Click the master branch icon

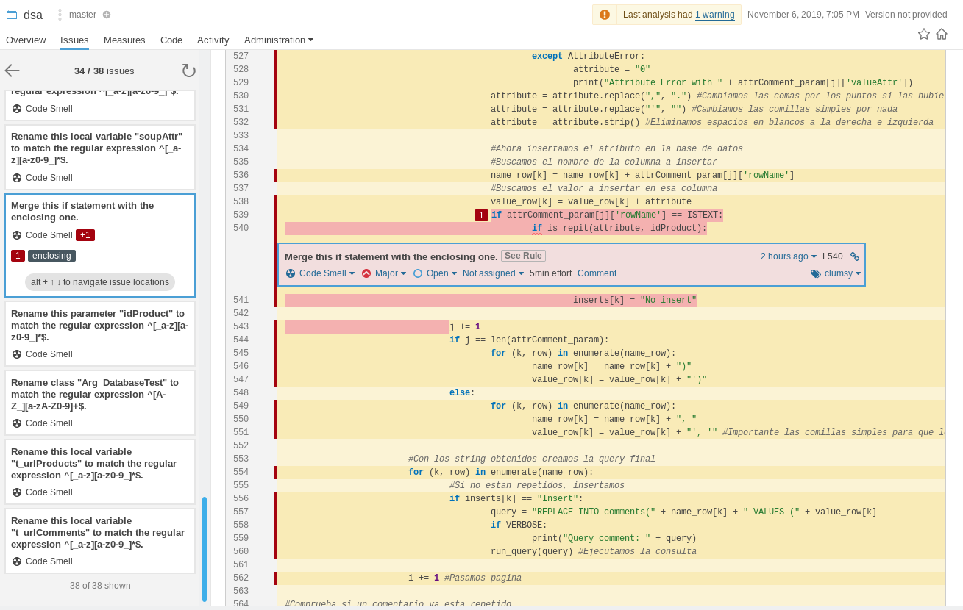tap(60, 15)
